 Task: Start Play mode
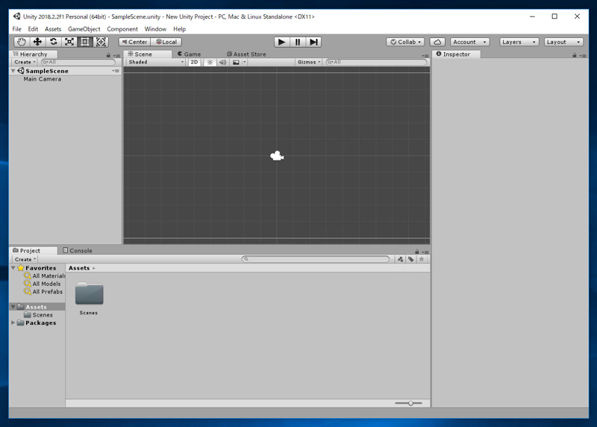coord(282,42)
